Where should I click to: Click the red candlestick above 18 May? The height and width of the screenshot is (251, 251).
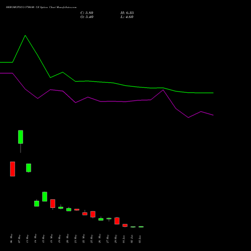pyautogui.click(x=53, y=204)
